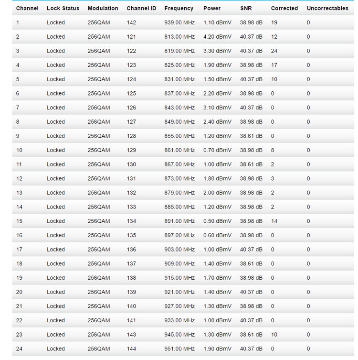The width and height of the screenshot is (358, 360).
Task: Select Channel ID 136 cell
Action: [x=131, y=250]
